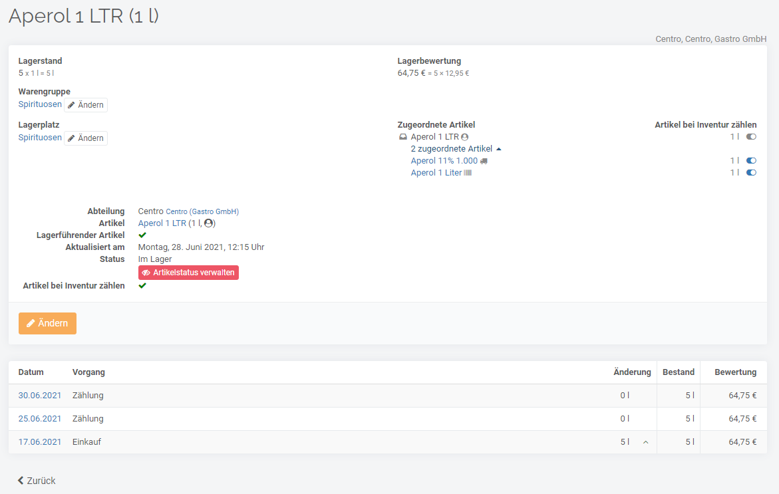Screen dimensions: 779x494
Task: Click the red Artikelstatus verwalten button
Action: [188, 273]
